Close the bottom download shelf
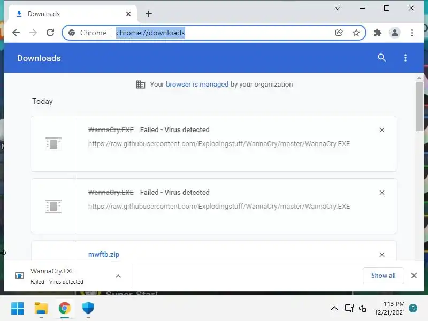This screenshot has height=321, width=428. 414,276
